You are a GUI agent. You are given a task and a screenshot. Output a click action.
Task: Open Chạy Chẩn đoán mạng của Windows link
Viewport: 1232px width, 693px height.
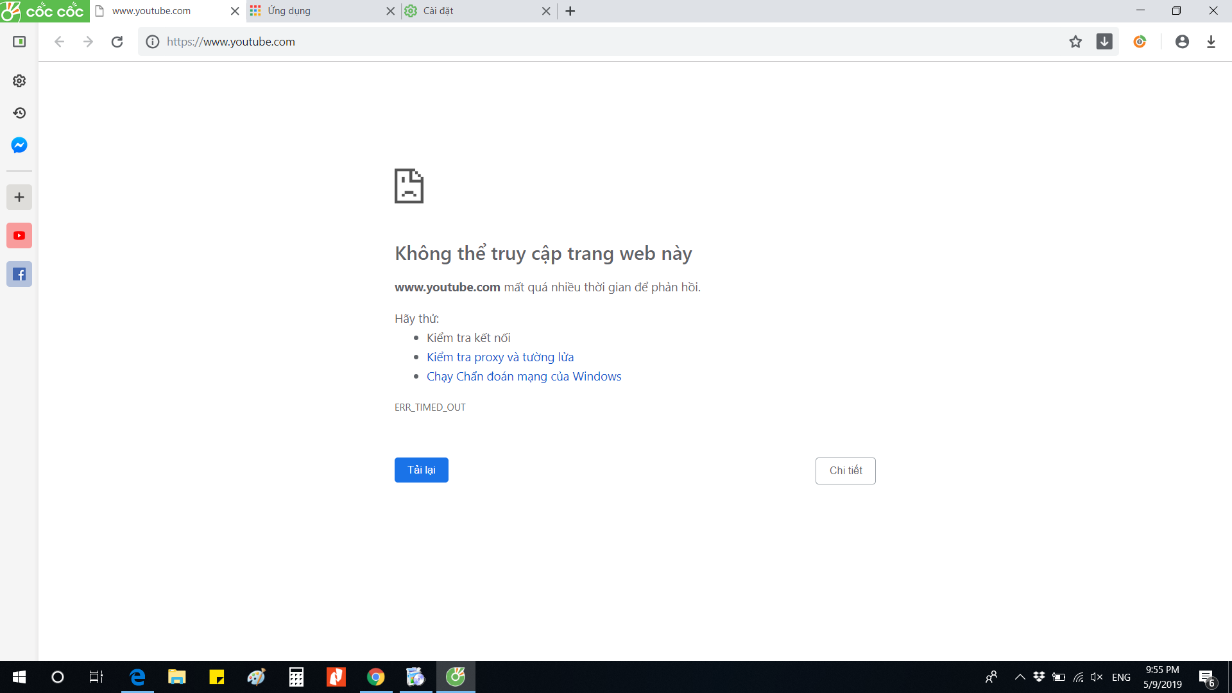click(x=524, y=377)
